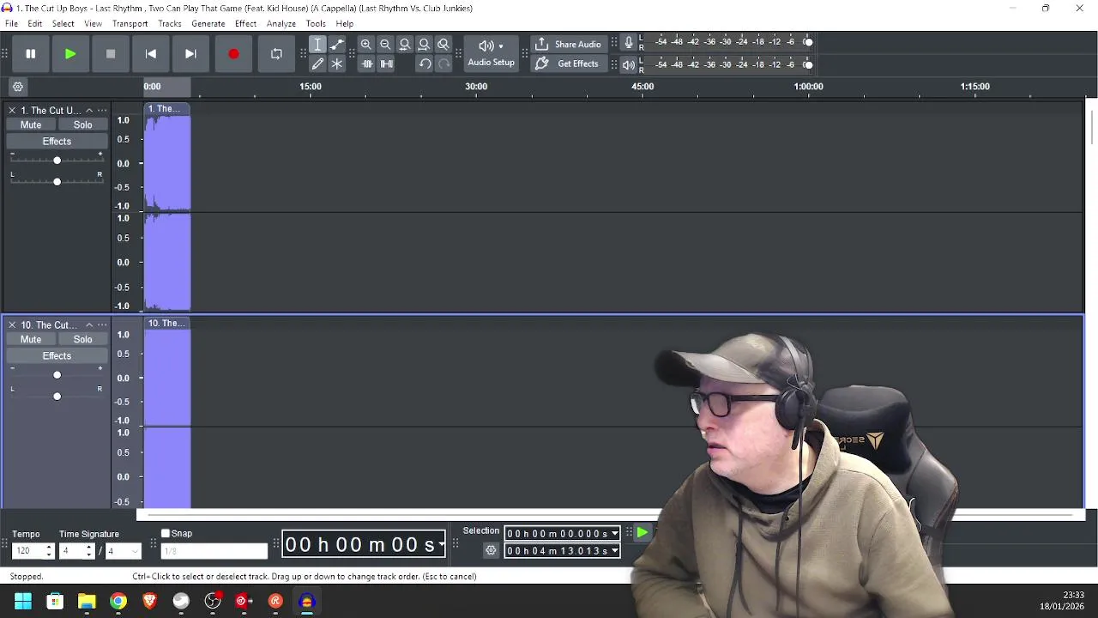1098x618 pixels.
Task: Open the time display format dropdown
Action: pos(442,544)
